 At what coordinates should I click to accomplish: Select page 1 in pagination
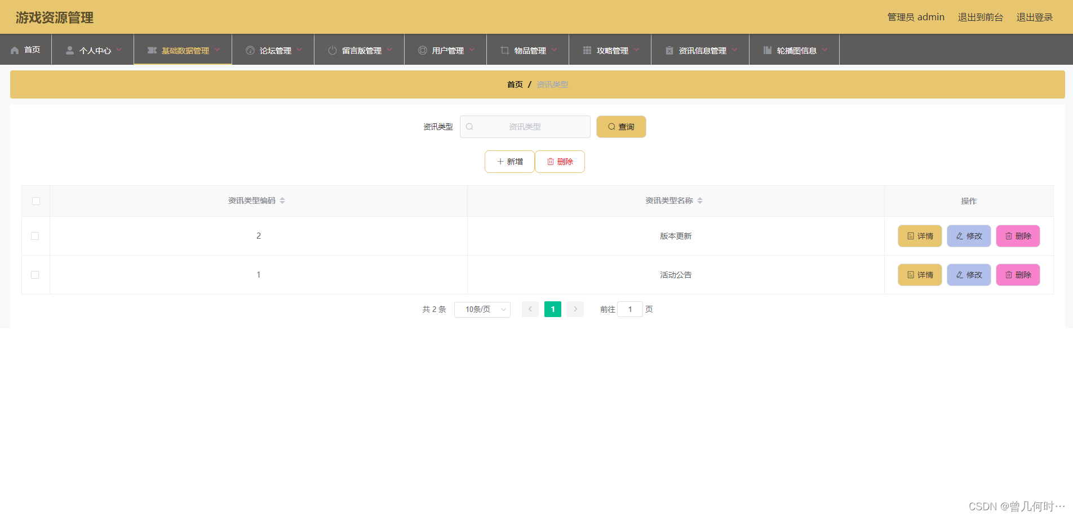(x=553, y=309)
